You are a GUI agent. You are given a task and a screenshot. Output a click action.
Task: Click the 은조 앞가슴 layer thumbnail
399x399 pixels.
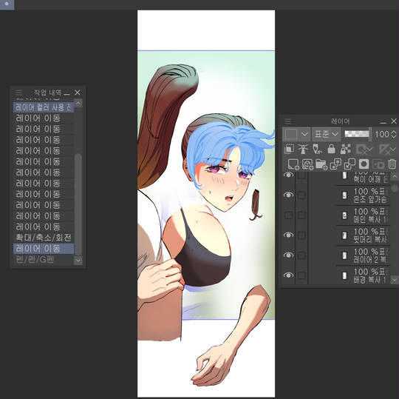click(x=344, y=195)
